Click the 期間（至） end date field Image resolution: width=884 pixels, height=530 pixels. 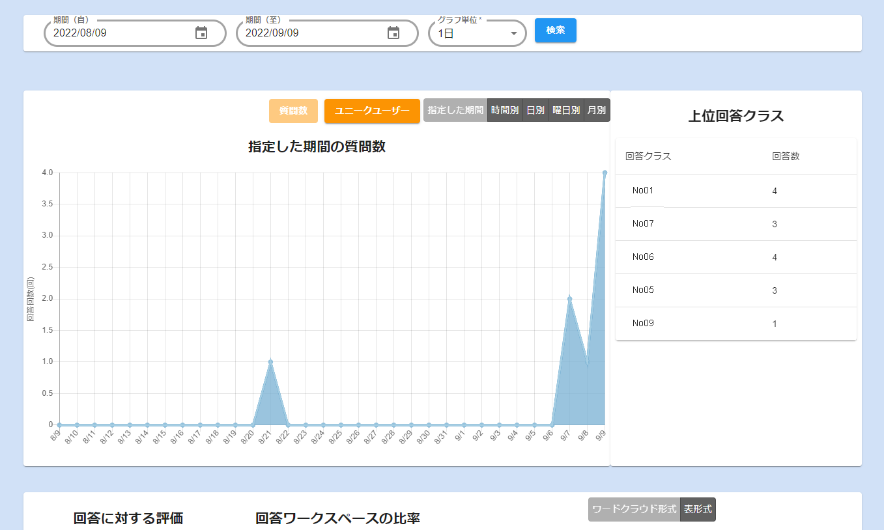tap(313, 33)
